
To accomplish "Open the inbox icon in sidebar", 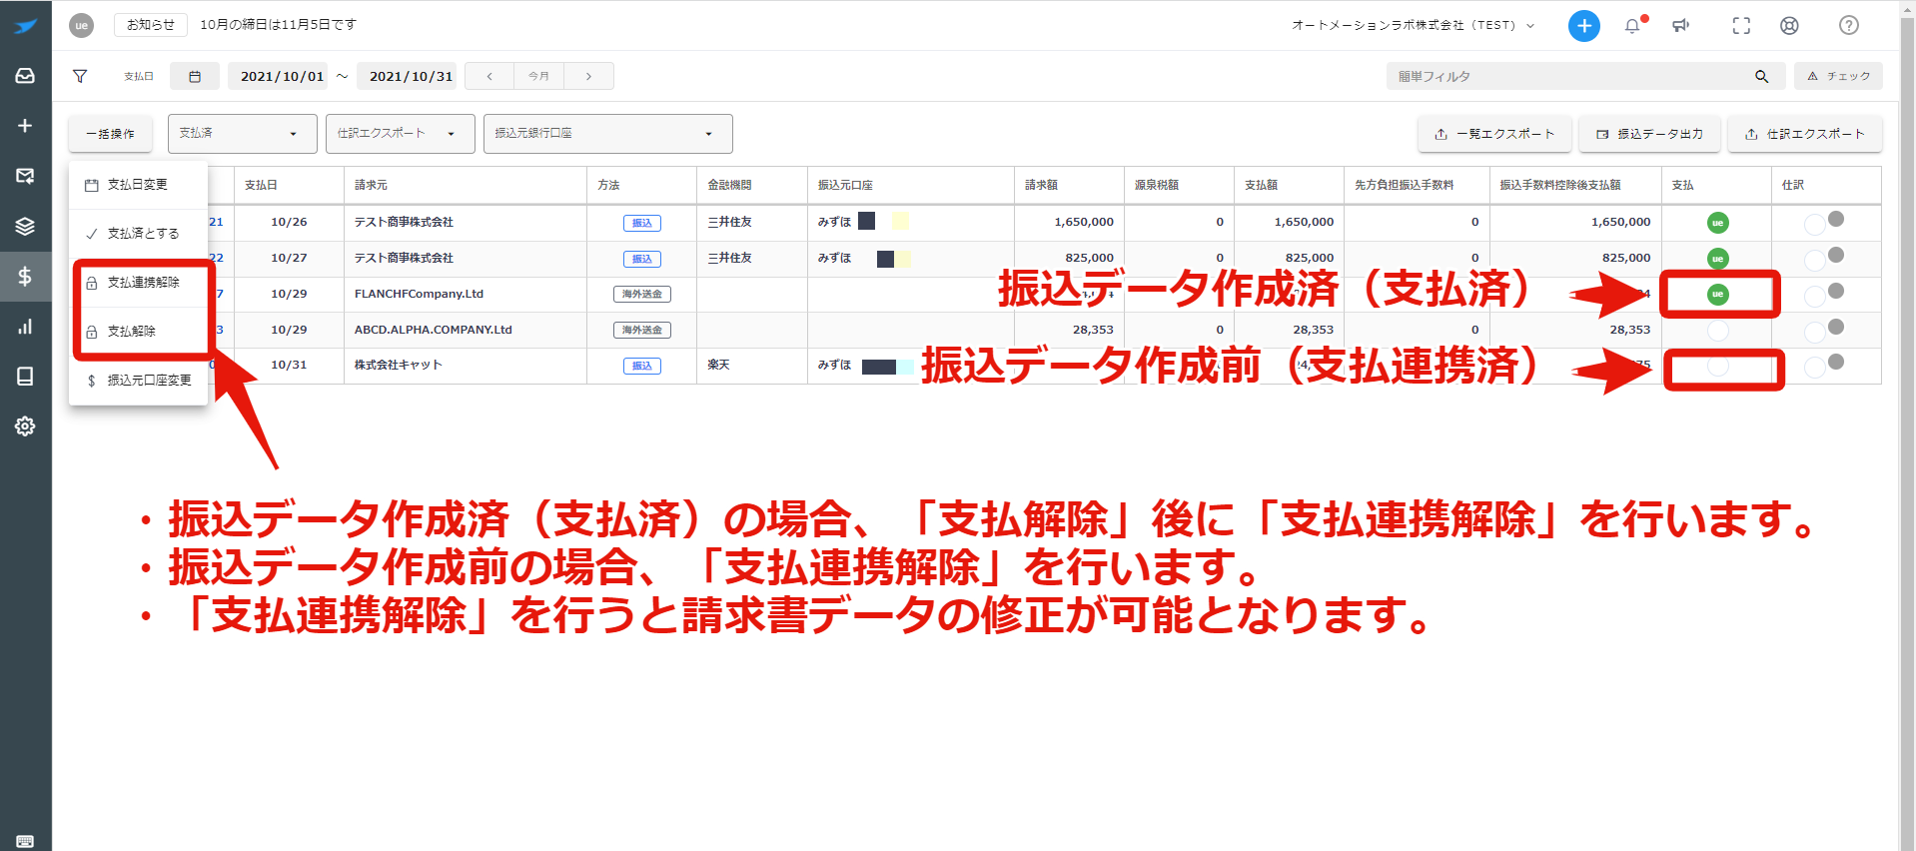I will pos(25,76).
